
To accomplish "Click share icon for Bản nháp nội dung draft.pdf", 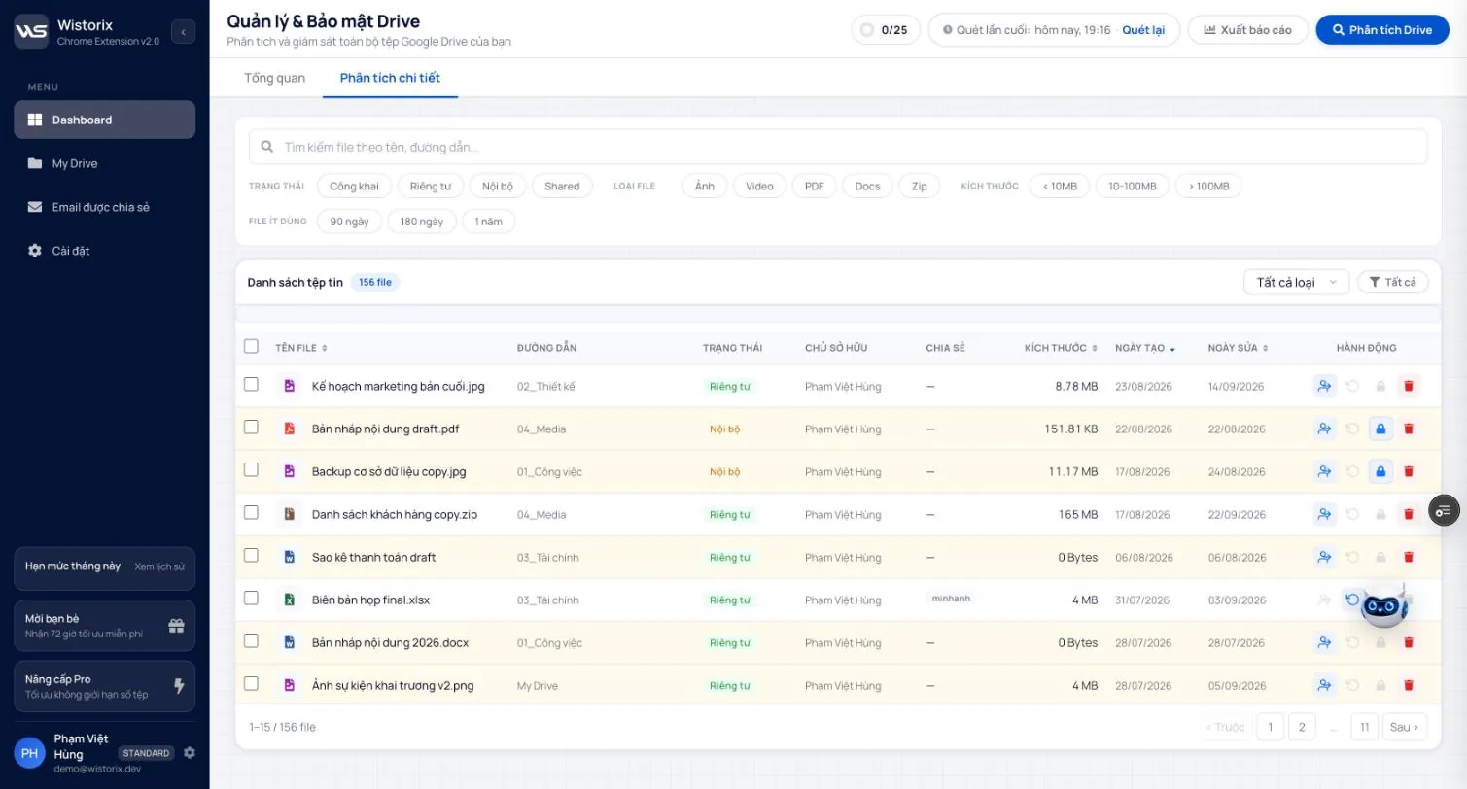I will tap(1324, 429).
